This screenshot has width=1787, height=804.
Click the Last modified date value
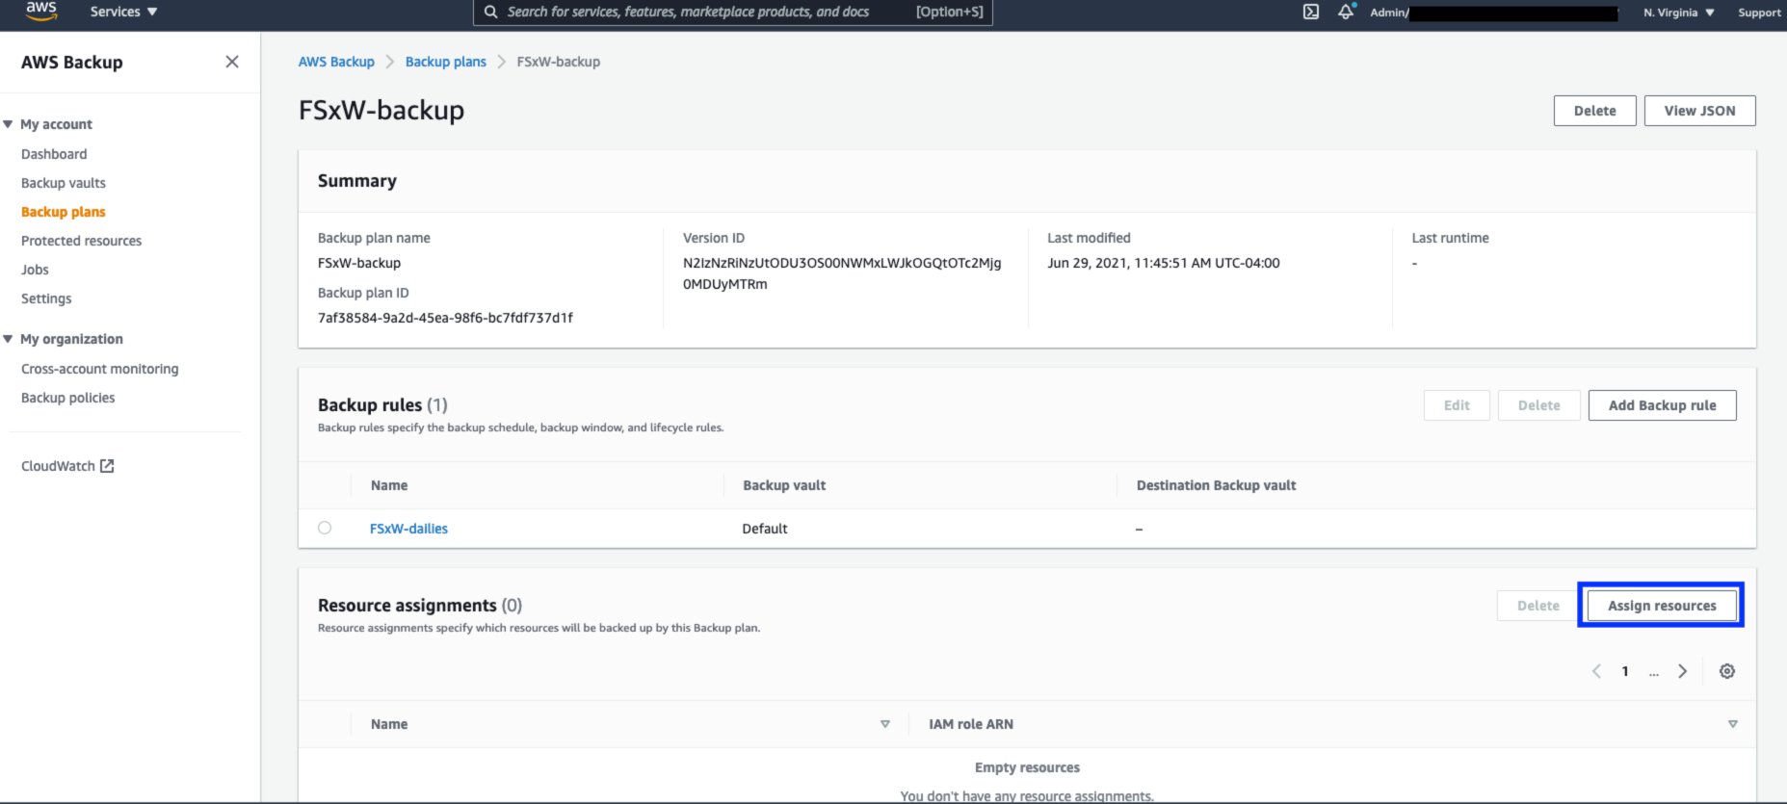point(1164,263)
